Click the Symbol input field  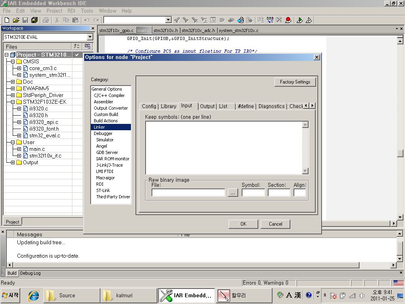(254, 193)
